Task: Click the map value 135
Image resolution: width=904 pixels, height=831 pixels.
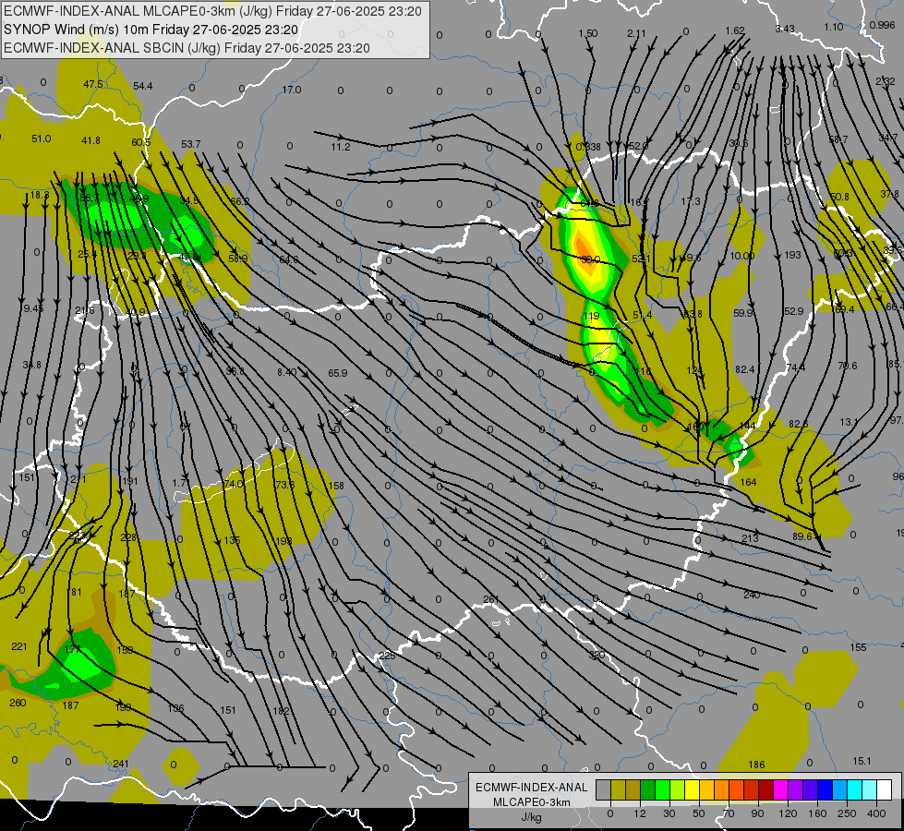Action: pyautogui.click(x=233, y=540)
